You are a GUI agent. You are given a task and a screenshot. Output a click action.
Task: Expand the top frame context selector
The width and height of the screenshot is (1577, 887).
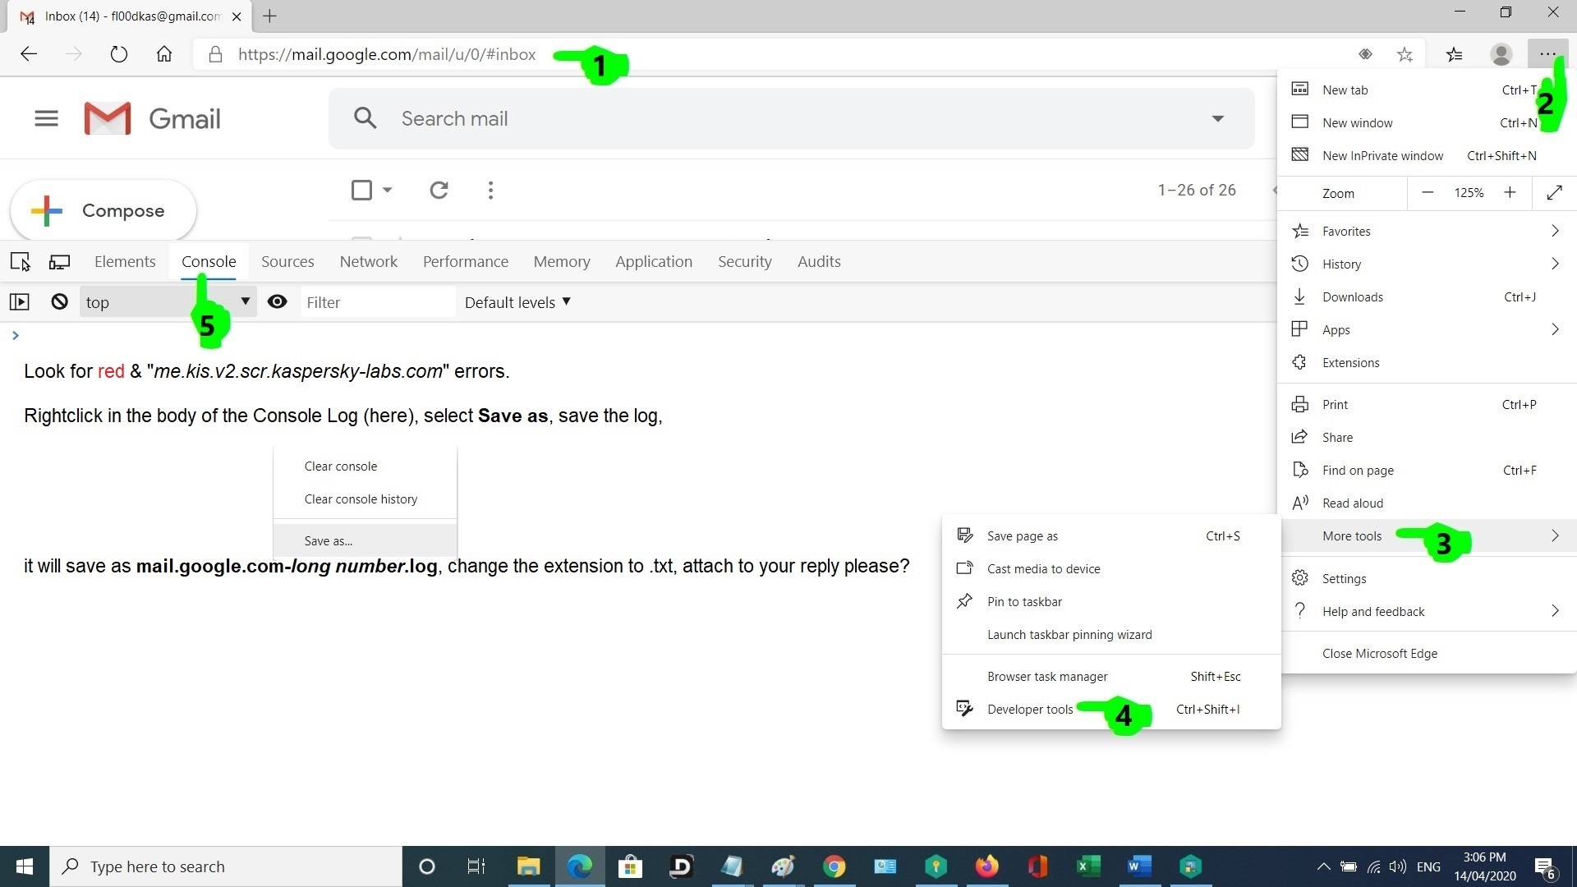point(242,301)
